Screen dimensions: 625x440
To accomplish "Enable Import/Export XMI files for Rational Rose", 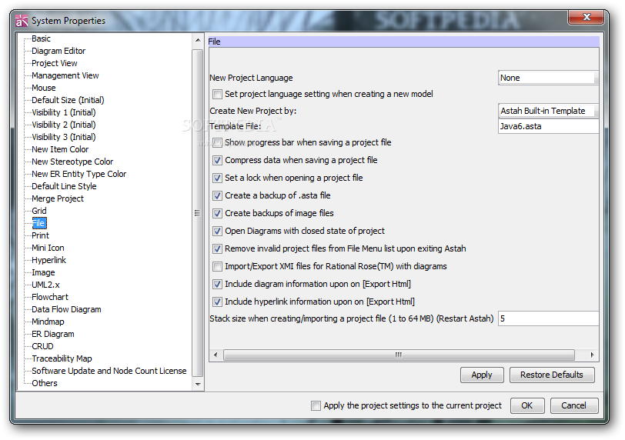I will tap(217, 266).
